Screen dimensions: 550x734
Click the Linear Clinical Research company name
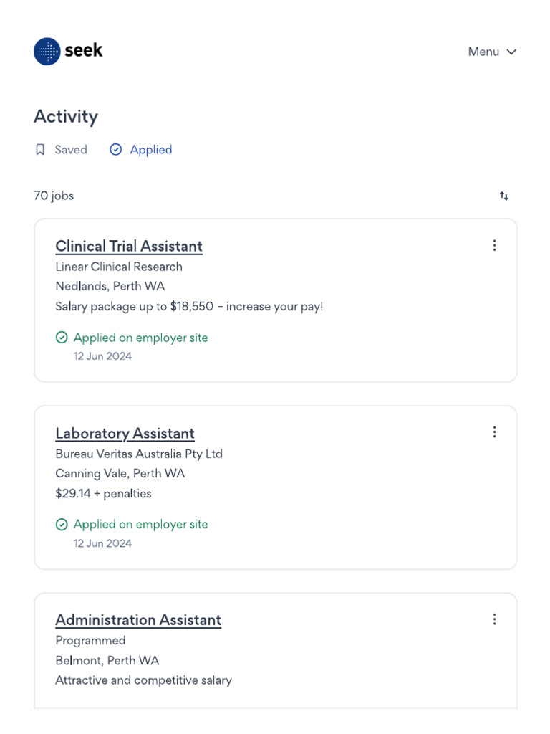pos(119,267)
